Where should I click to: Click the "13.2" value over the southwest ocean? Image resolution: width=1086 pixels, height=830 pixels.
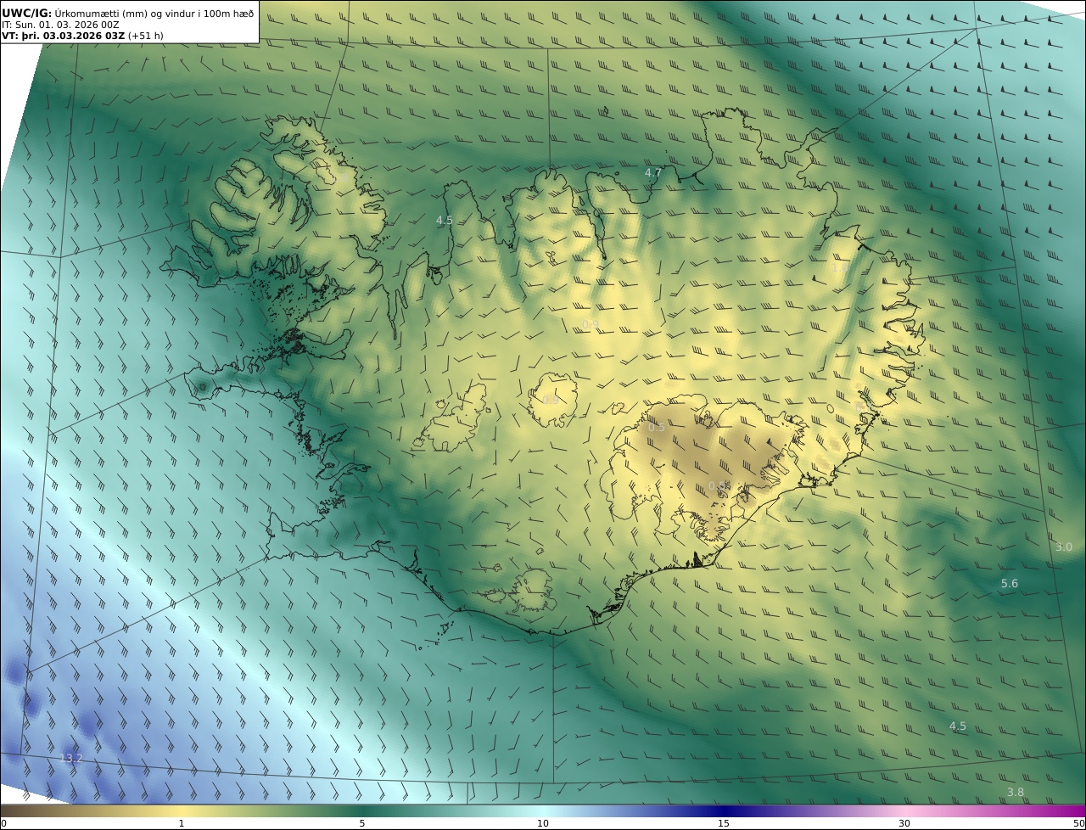(x=72, y=758)
